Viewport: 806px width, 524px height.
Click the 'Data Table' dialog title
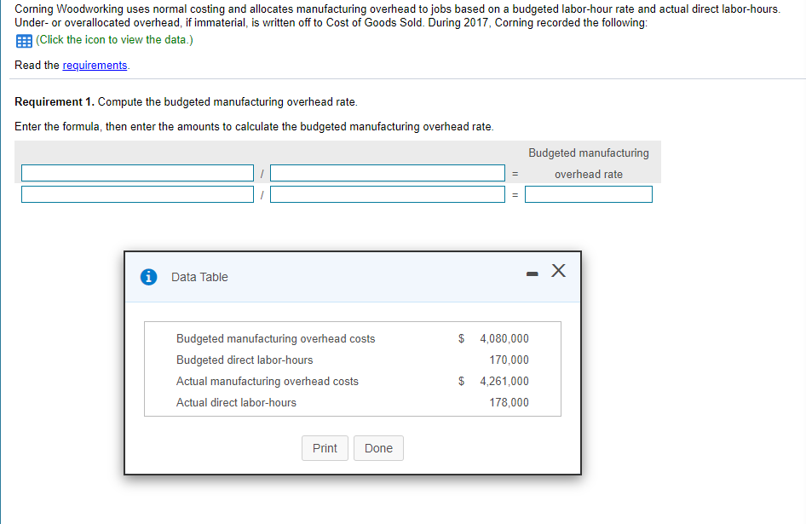pos(199,277)
